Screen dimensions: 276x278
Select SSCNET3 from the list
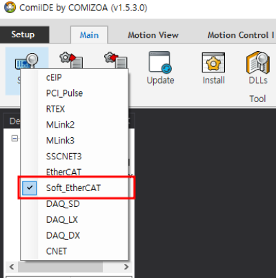pyautogui.click(x=75, y=157)
